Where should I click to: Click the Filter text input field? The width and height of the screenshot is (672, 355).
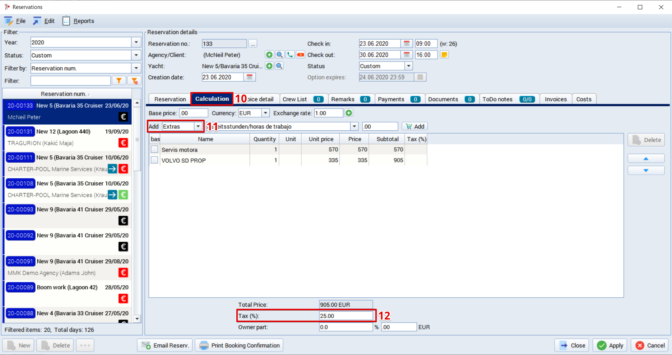pyautogui.click(x=71, y=81)
